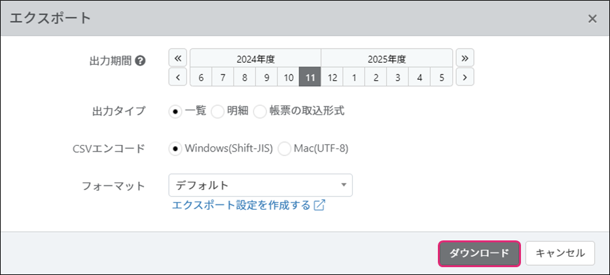Viewport: 610px width, 275px height.
Task: Jump back a year with double-left arrow
Action: pos(178,57)
